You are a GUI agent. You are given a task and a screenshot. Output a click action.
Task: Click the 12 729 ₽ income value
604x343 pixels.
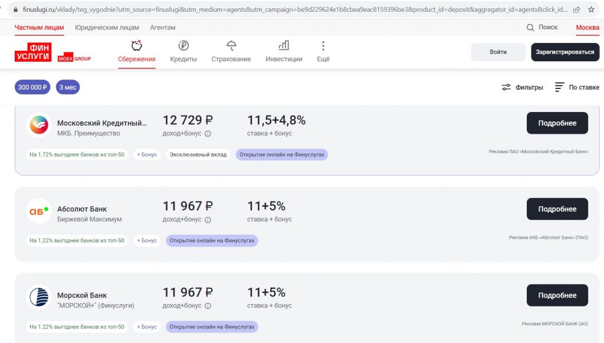[x=188, y=120]
